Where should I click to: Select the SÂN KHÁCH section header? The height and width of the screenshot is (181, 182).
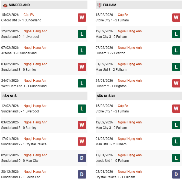[106, 96]
